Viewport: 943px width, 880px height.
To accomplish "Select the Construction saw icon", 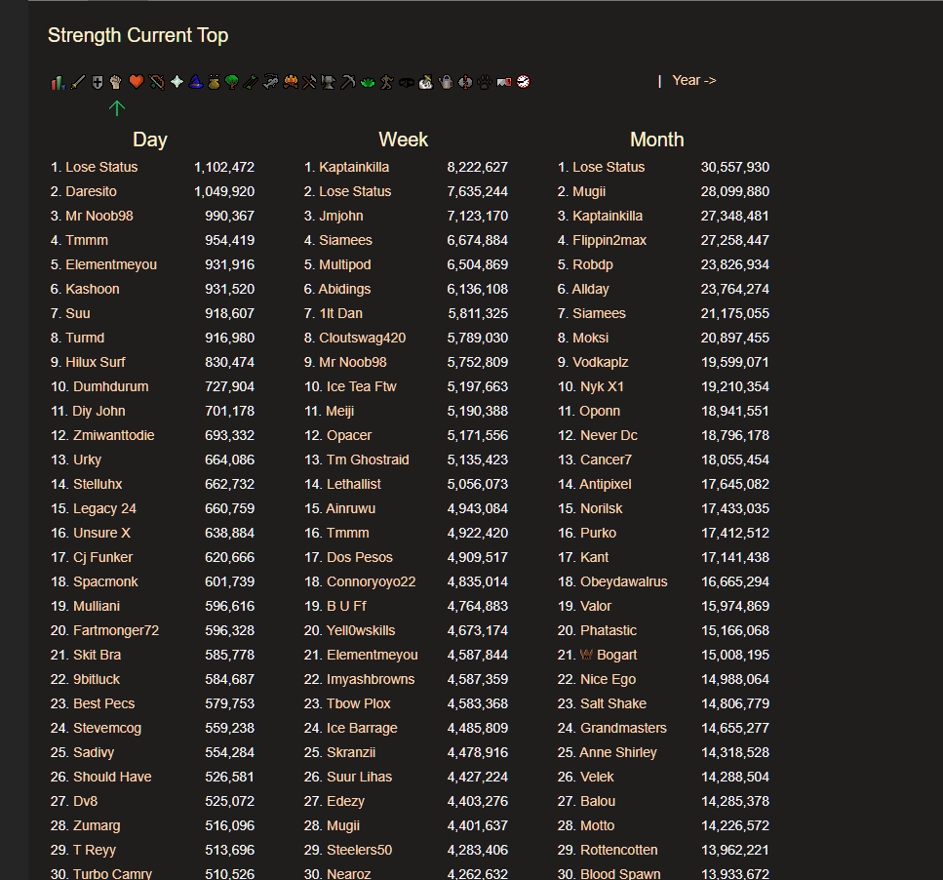I will tap(504, 82).
